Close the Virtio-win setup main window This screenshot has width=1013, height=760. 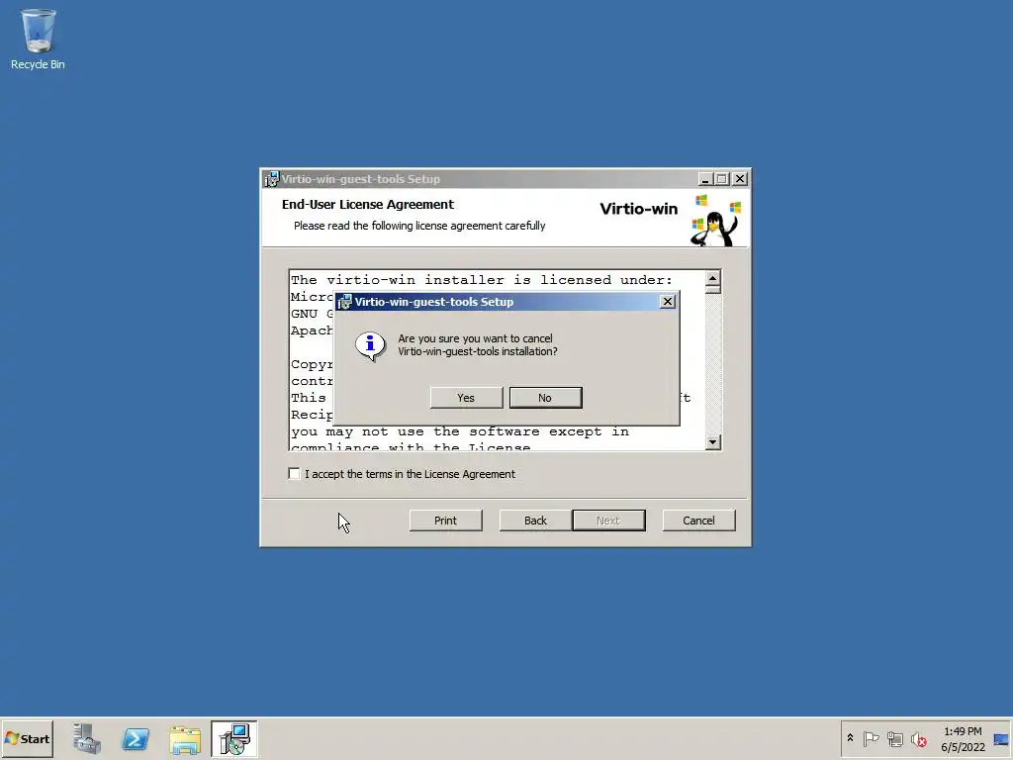tap(740, 179)
